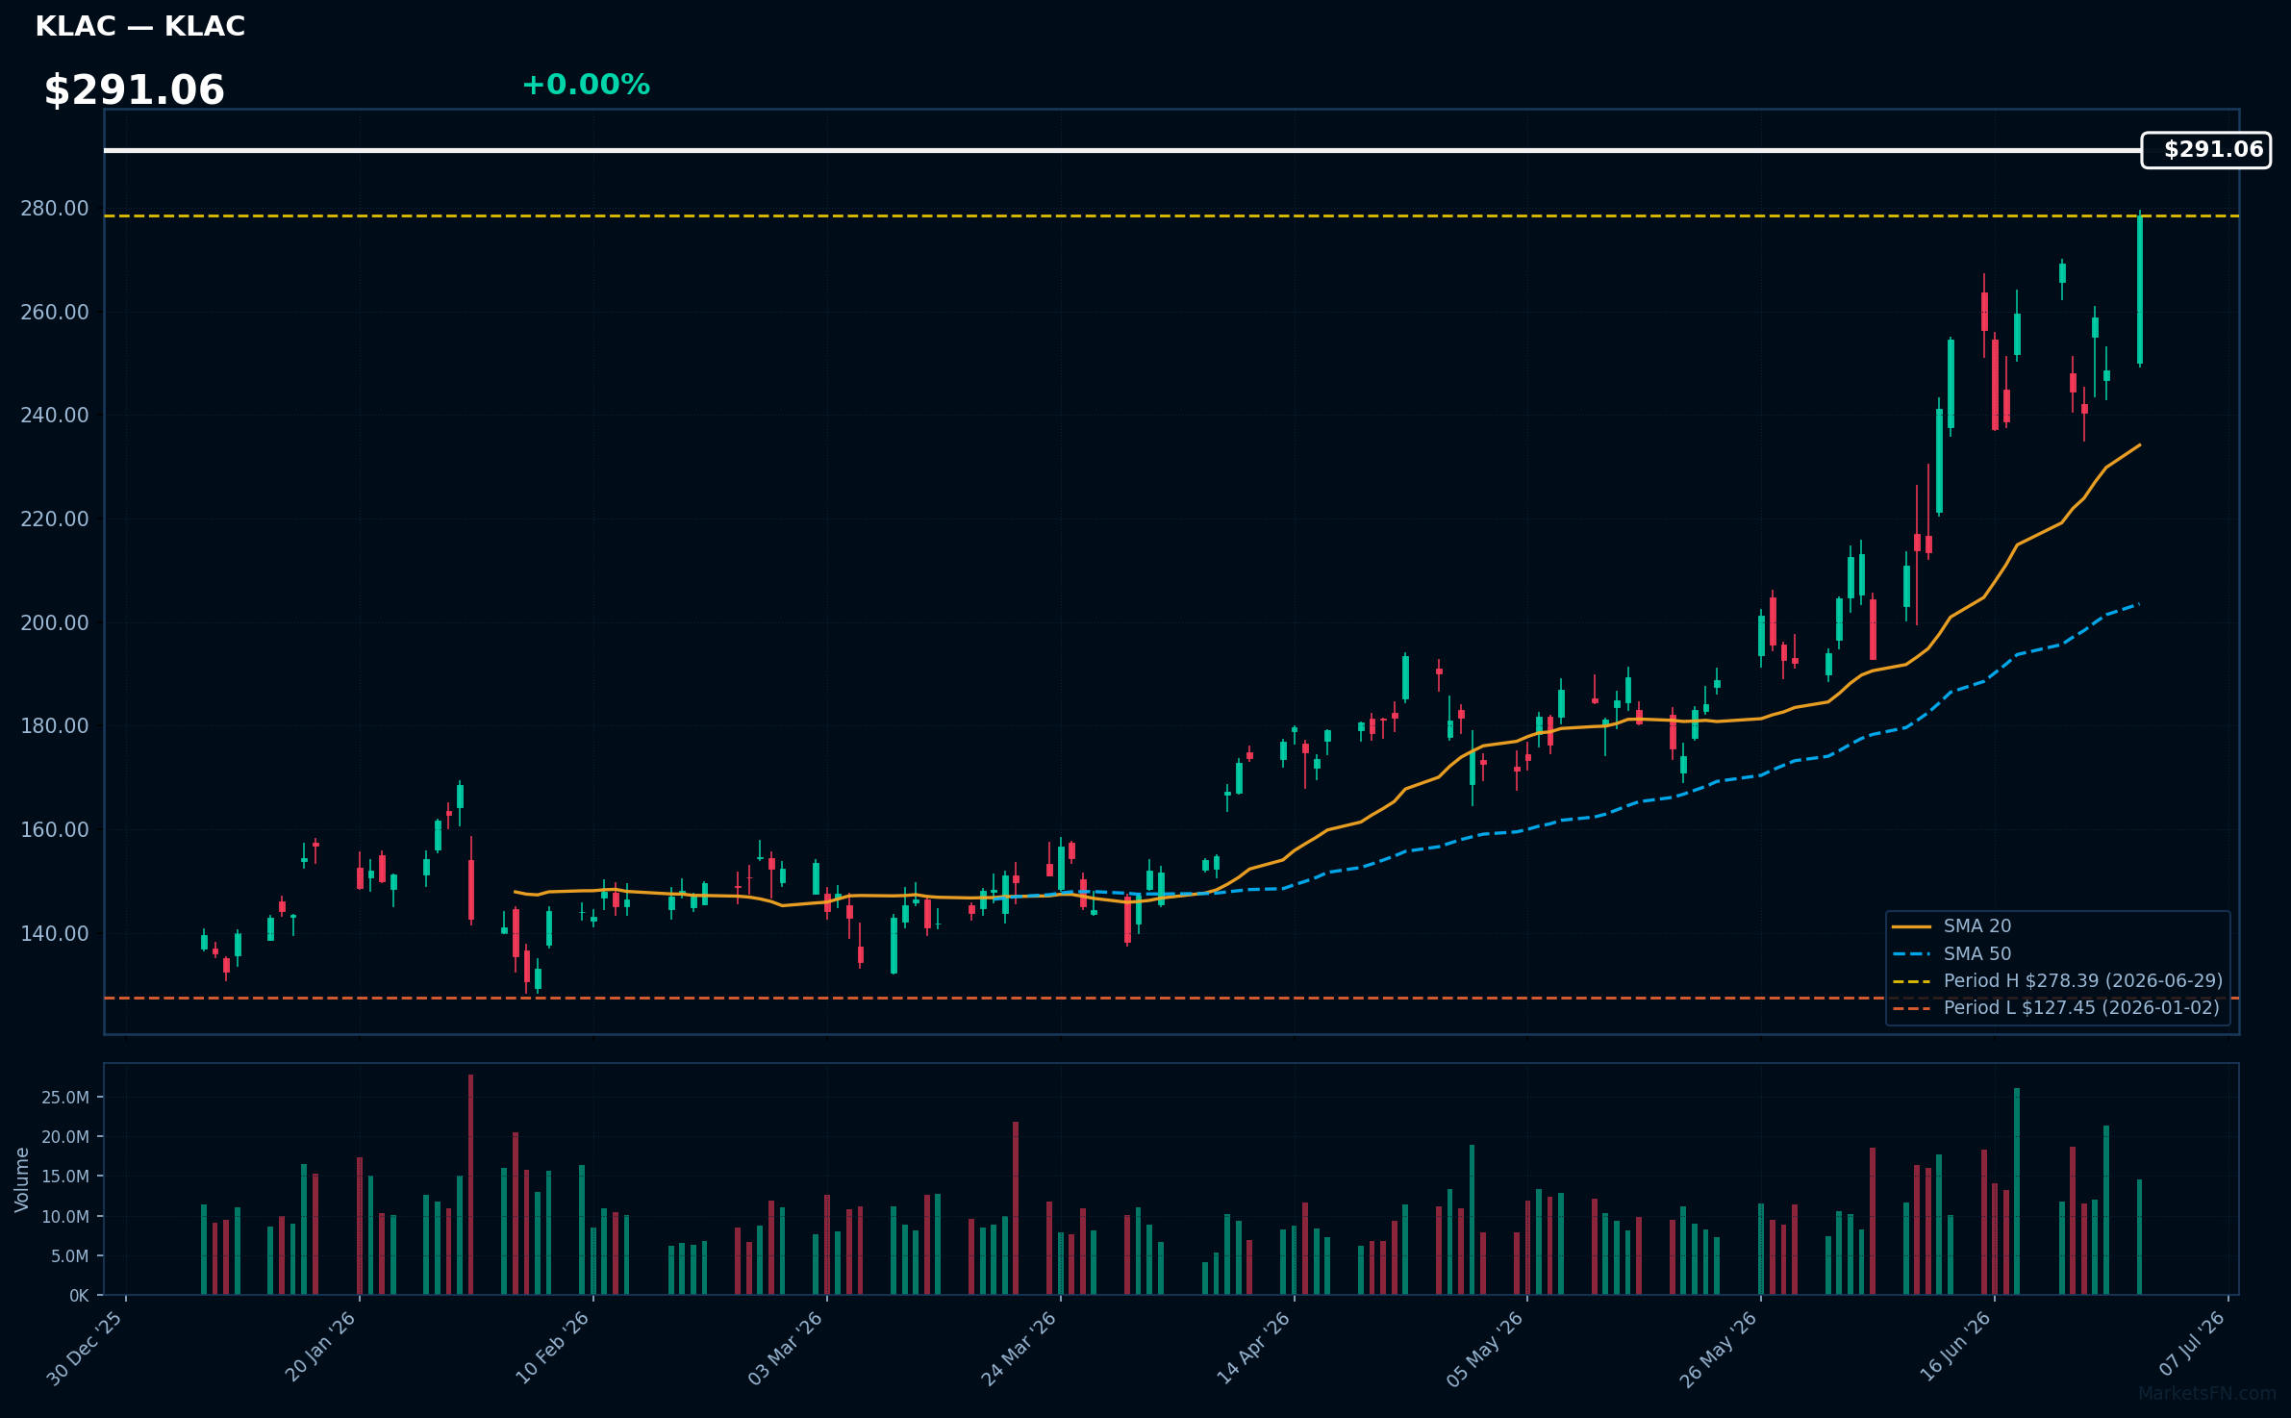
Task: Select the 25.0M volume axis label
Action: click(65, 1098)
